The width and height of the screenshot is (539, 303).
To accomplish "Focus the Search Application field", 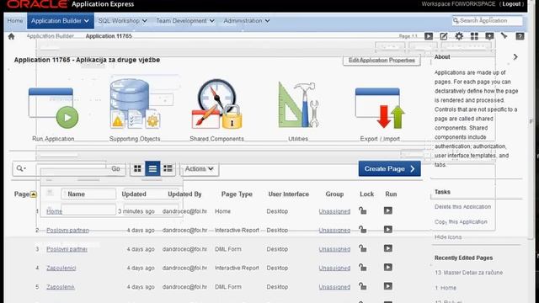I will [488, 20].
